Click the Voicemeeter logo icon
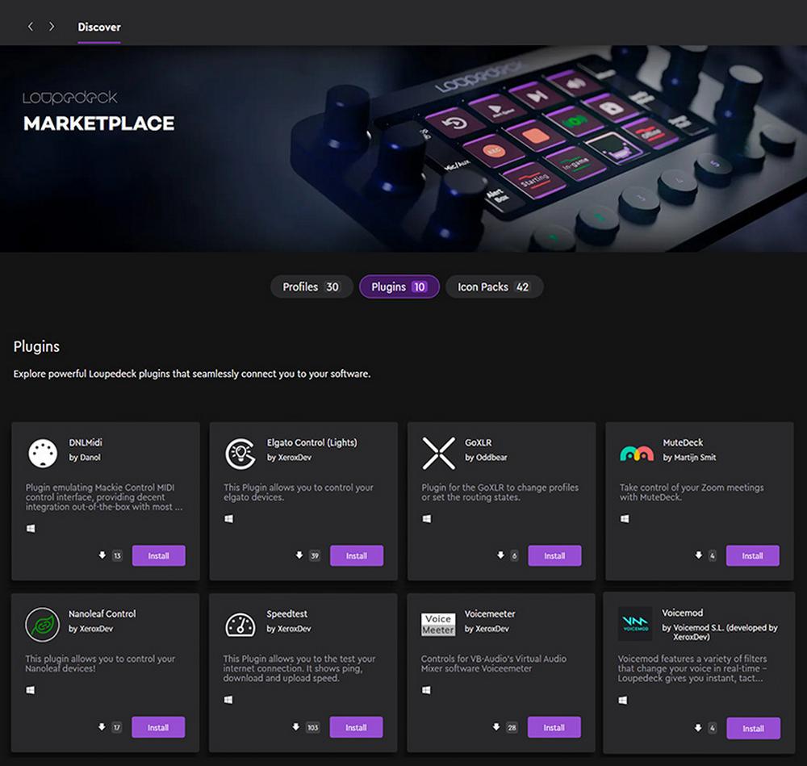 438,625
